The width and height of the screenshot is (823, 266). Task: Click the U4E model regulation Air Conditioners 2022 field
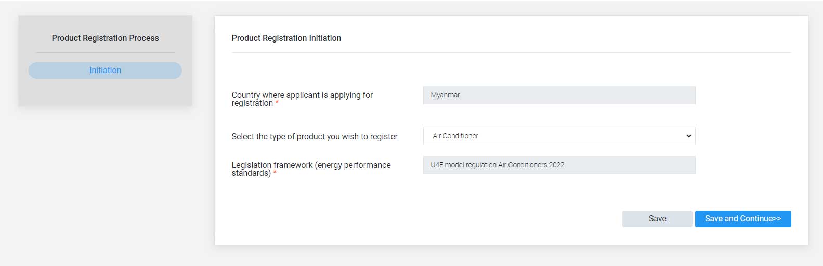click(559, 165)
